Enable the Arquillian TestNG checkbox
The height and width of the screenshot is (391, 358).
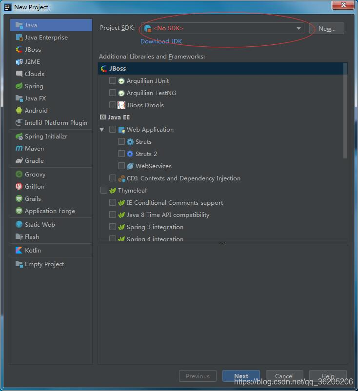(113, 93)
